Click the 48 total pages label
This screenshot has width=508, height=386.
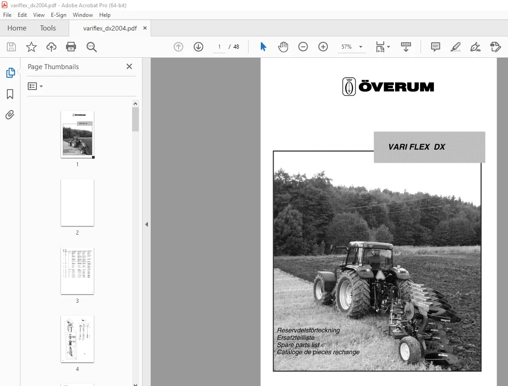(236, 47)
